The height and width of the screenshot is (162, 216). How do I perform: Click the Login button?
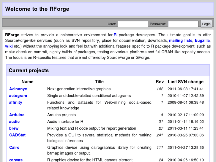(206, 24)
